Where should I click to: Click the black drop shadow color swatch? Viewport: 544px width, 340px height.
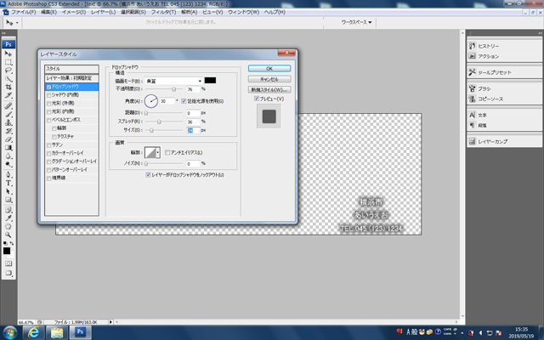(210, 80)
